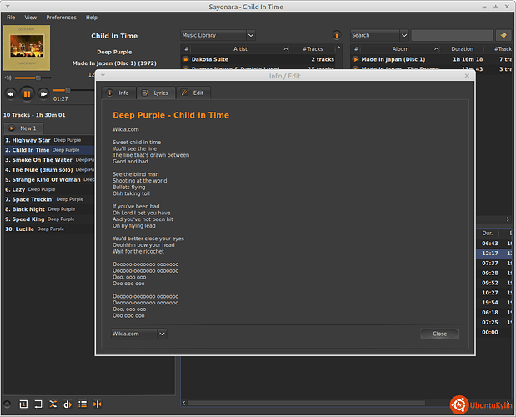516x417 pixels.
Task: Open window menu arrow in title bar
Action: coord(8,6)
